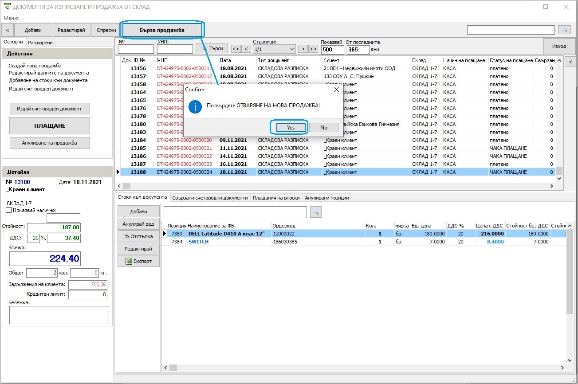Image resolution: width=578 pixels, height=384 pixels.
Task: Click the Показвай field containing 500
Action: coord(333,50)
